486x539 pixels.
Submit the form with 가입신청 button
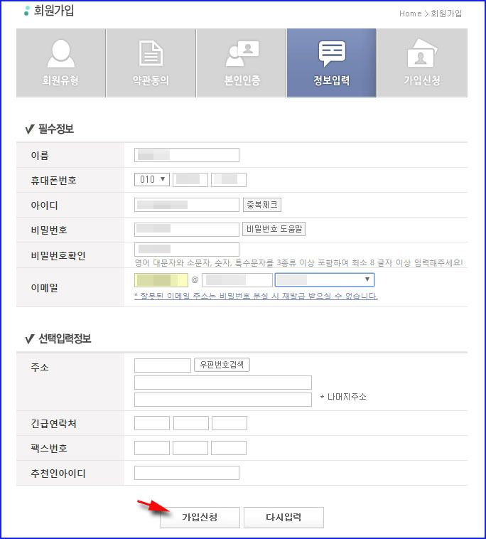point(200,518)
